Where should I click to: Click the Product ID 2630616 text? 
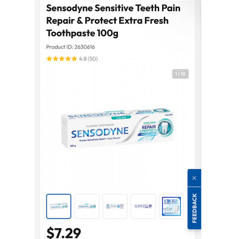point(71,47)
